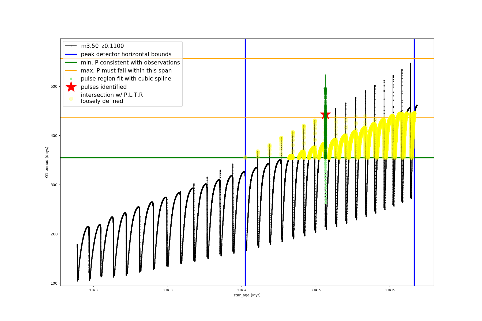Click the green line sample in the legend
This screenshot has height=321, width=482.
(x=71, y=62)
